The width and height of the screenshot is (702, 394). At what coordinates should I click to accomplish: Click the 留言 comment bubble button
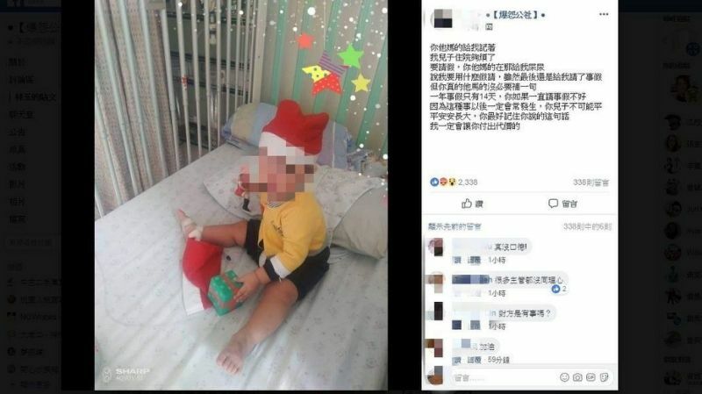563,204
